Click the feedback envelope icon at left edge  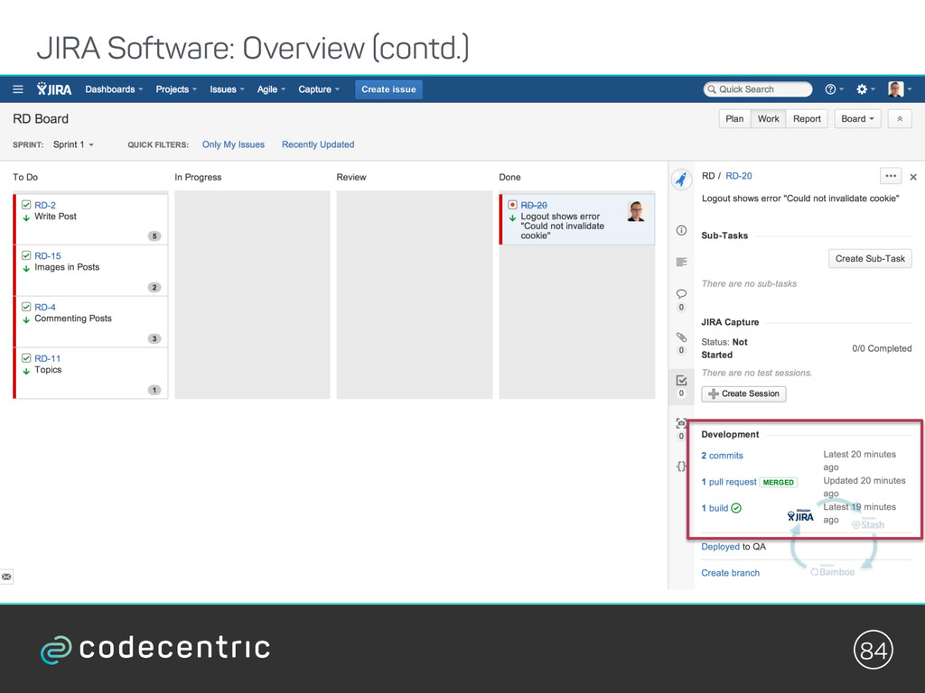(6, 577)
